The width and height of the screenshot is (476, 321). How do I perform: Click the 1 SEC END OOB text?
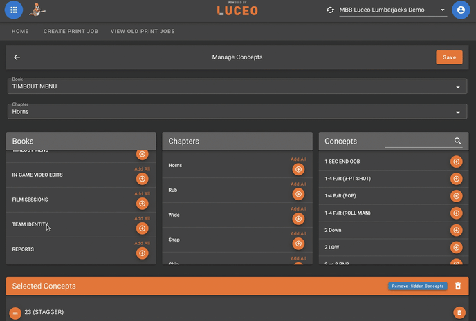click(342, 162)
